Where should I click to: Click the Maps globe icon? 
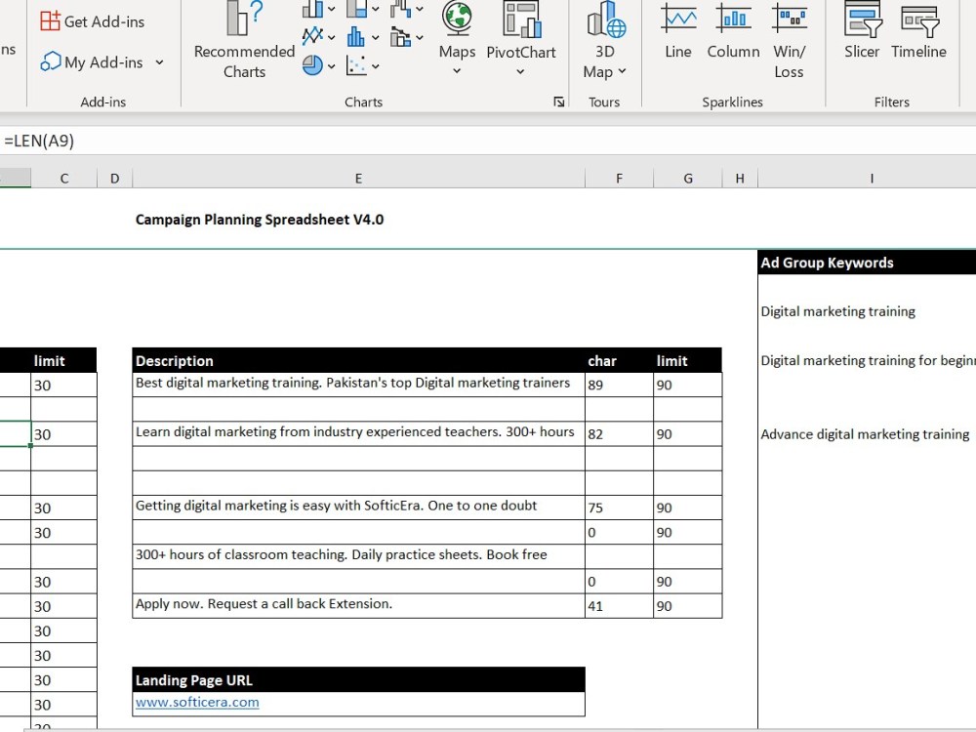pos(457,18)
